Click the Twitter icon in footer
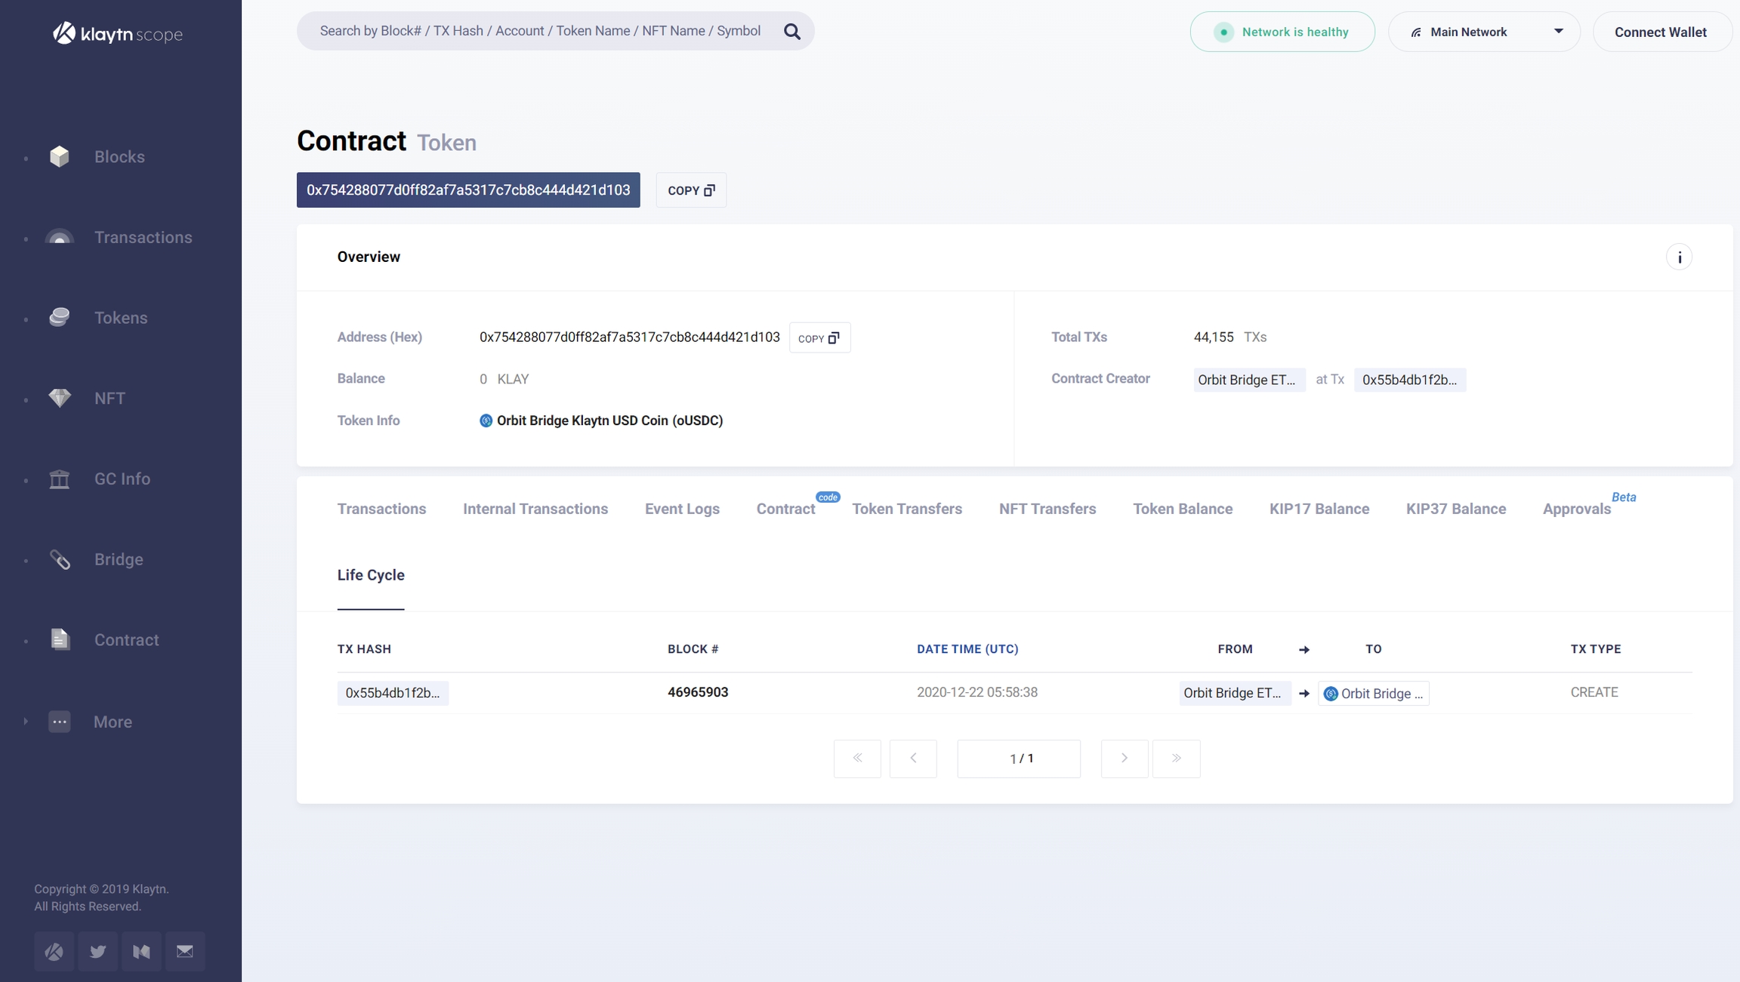The width and height of the screenshot is (1740, 982). tap(97, 951)
